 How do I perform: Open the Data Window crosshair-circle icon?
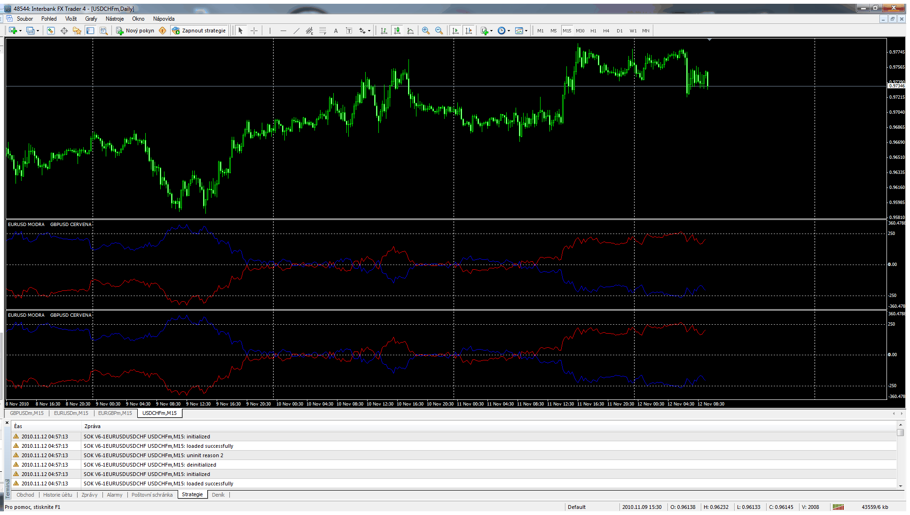coord(64,31)
